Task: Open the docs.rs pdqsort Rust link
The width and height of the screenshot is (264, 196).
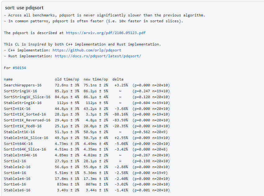Action: [x=98, y=56]
